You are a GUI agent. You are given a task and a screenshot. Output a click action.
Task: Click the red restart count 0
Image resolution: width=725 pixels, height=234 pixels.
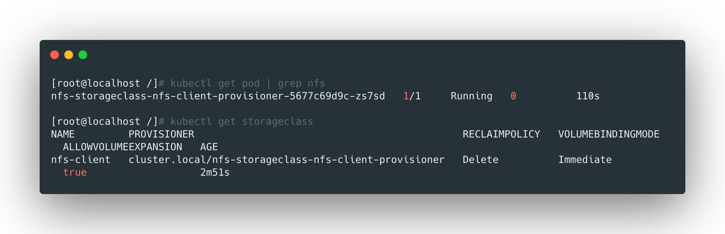[x=513, y=96]
